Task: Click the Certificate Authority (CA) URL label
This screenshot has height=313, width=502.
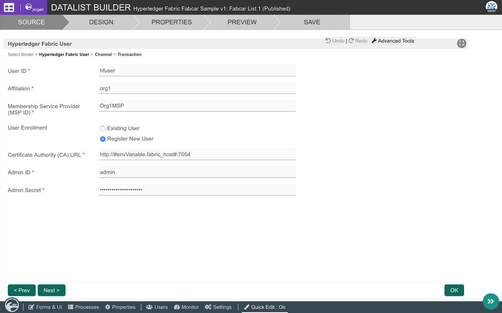Action: tap(45, 155)
